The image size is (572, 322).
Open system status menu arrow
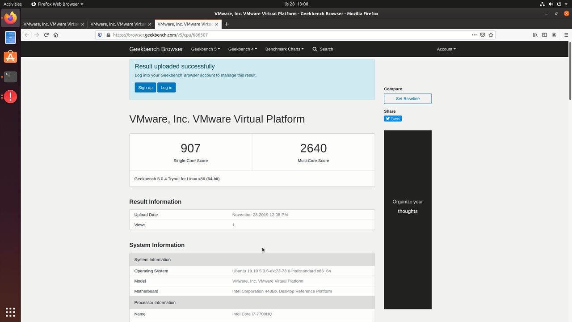(567, 4)
